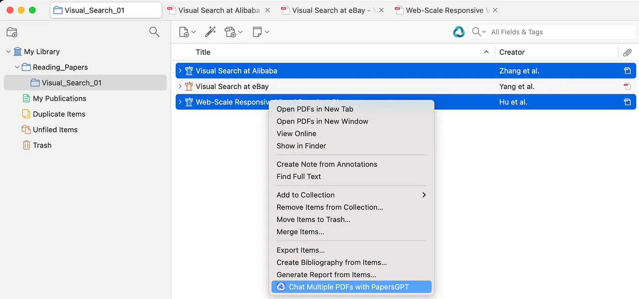Click the Unfiled Items icon in sidebar

coord(26,130)
